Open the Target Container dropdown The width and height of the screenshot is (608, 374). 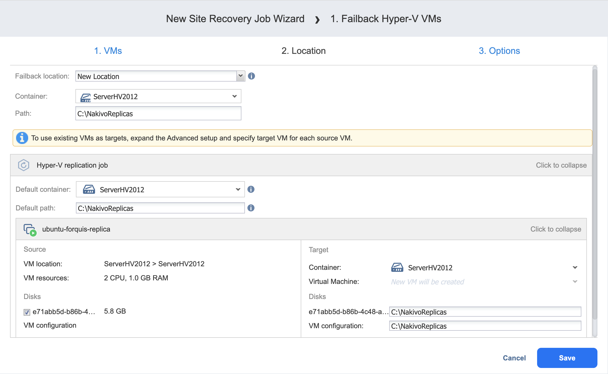(575, 267)
